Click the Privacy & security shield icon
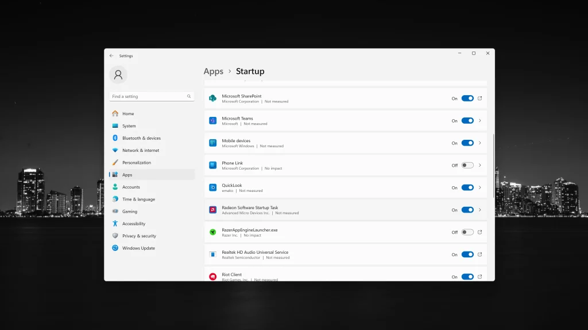588x330 pixels. pyautogui.click(x=115, y=235)
